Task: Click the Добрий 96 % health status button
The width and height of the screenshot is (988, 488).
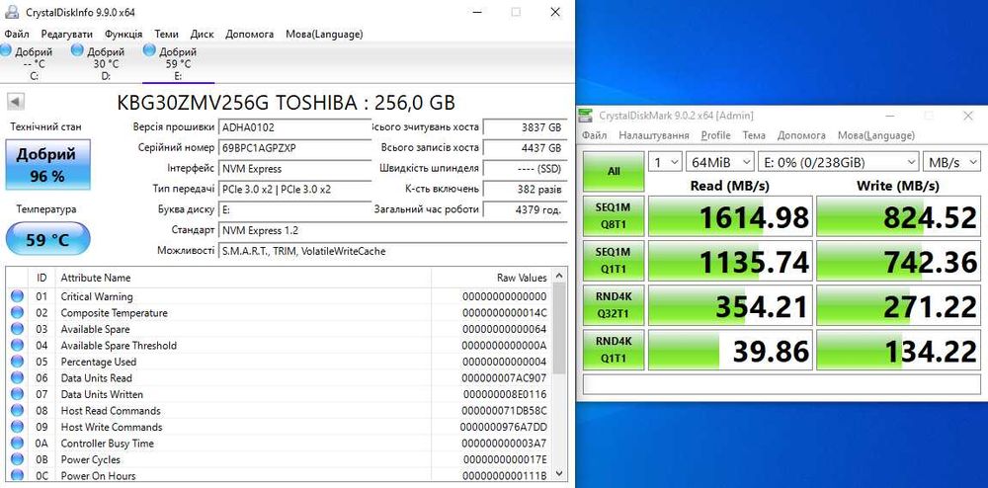Action: click(x=47, y=165)
